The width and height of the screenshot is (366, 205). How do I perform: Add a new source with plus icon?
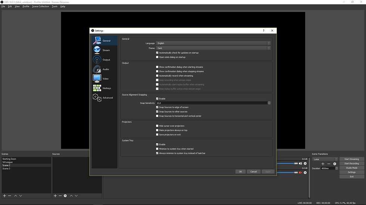pos(55,196)
